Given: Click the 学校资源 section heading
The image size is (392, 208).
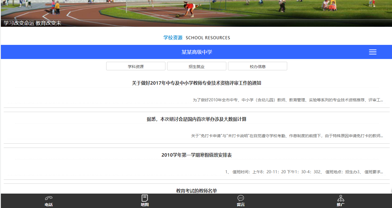Looking at the screenshot, I should click(x=173, y=38).
